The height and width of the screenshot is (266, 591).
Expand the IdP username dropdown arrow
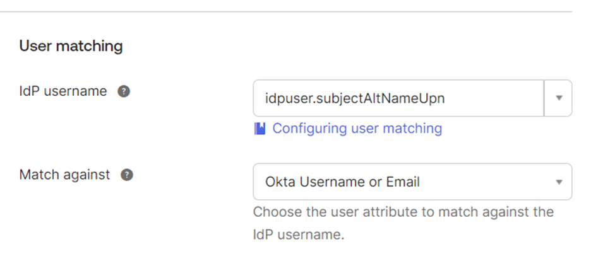point(559,98)
